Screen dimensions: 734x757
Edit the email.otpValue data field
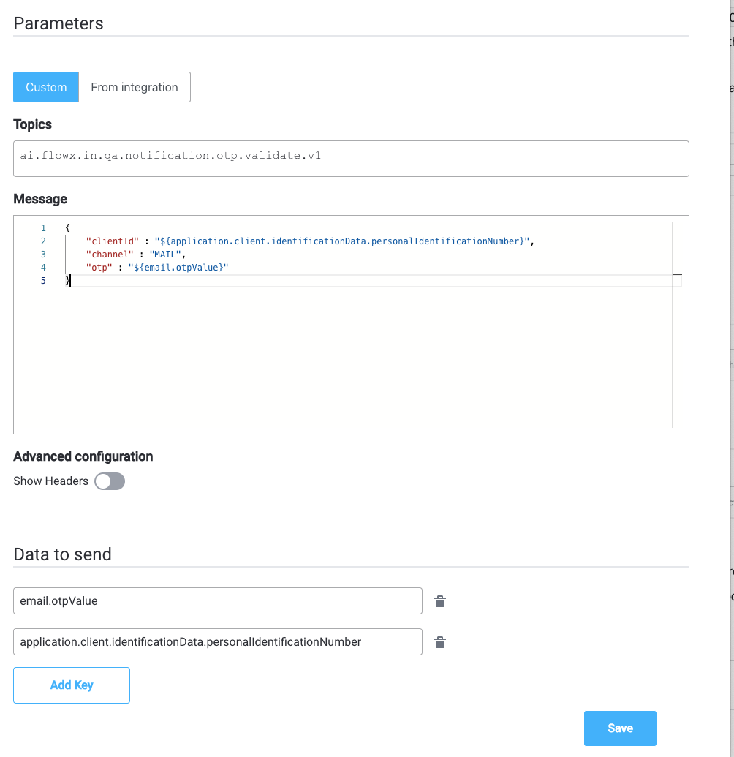pyautogui.click(x=218, y=600)
